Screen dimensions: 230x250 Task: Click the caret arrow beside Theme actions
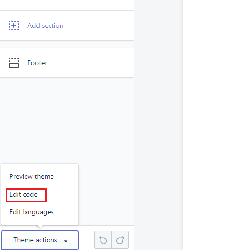coord(66,241)
